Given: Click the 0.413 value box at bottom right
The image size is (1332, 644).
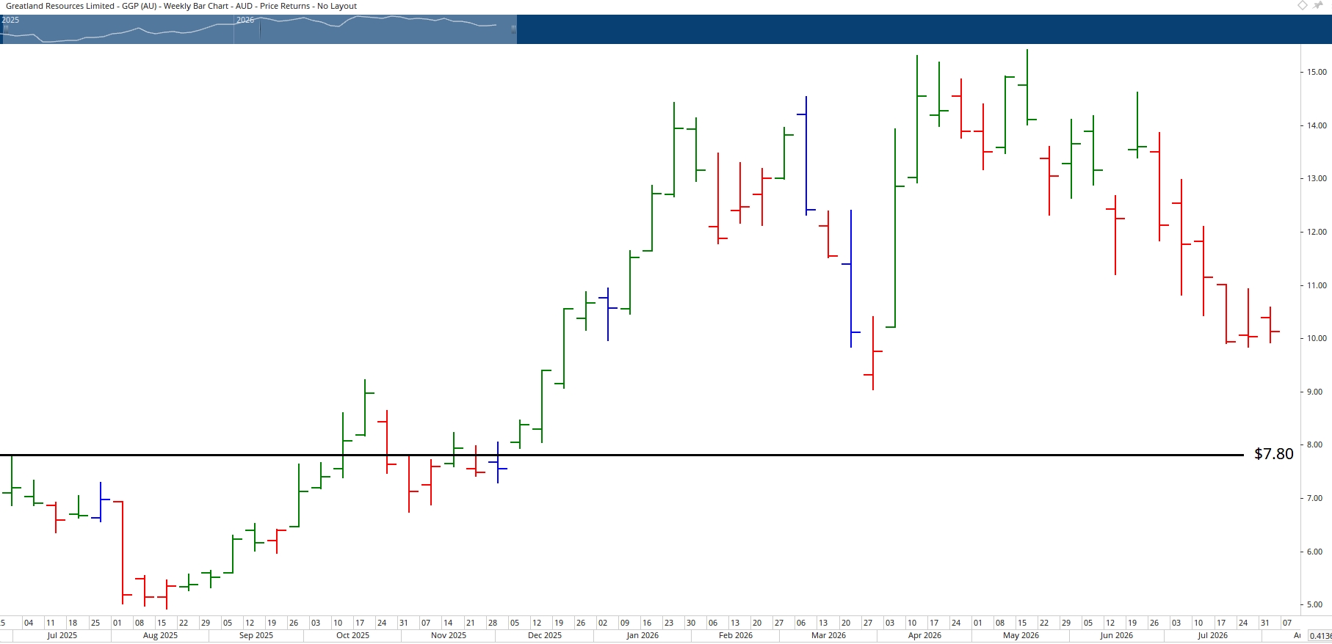Looking at the screenshot, I should pos(1320,636).
